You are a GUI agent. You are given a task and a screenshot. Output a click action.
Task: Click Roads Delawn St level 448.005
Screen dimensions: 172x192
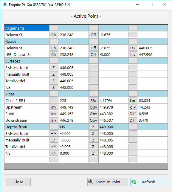[x=145, y=48]
